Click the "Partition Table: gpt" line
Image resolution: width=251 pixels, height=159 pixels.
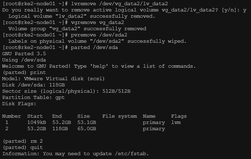[32, 98]
